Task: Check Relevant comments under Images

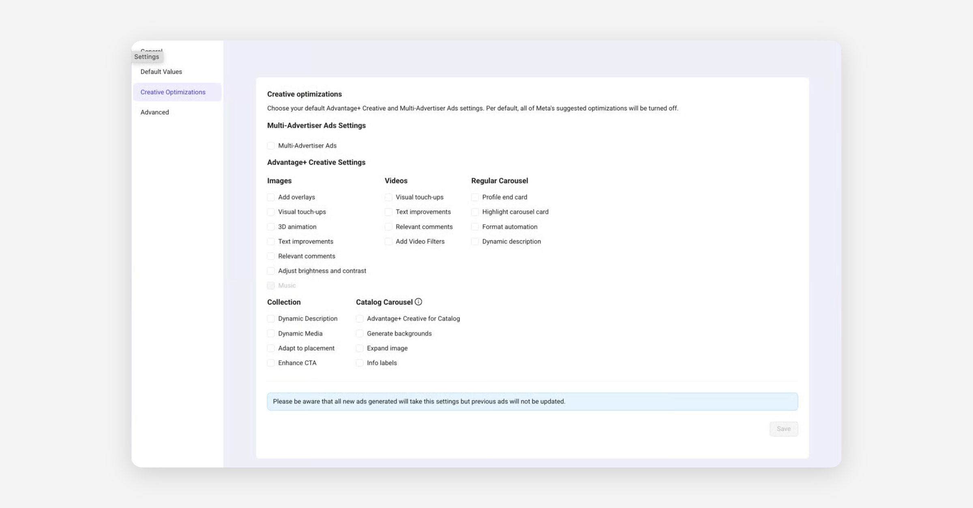Action: click(x=271, y=256)
